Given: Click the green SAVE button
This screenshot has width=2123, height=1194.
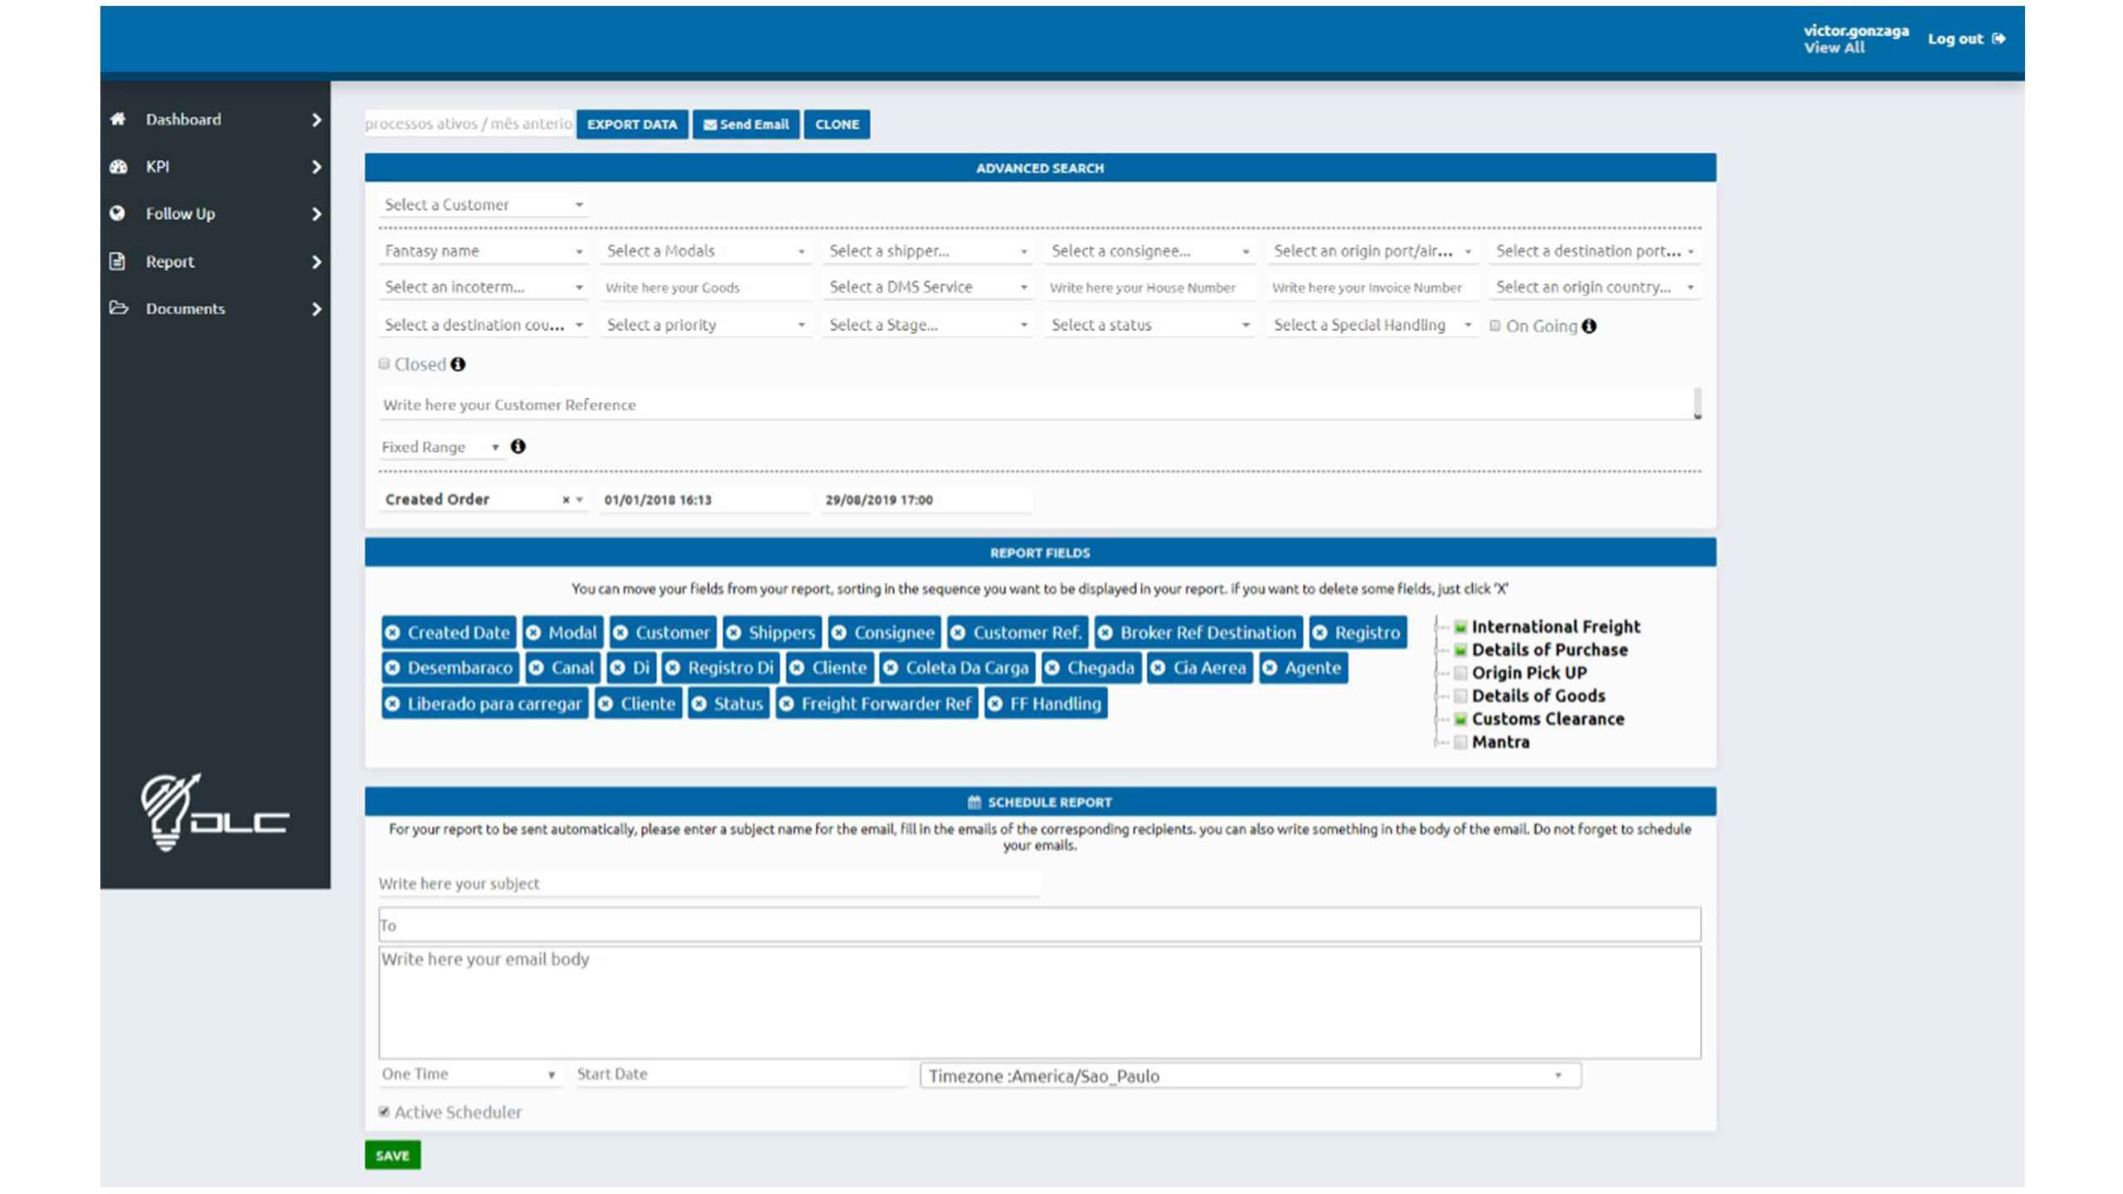Looking at the screenshot, I should [392, 1155].
